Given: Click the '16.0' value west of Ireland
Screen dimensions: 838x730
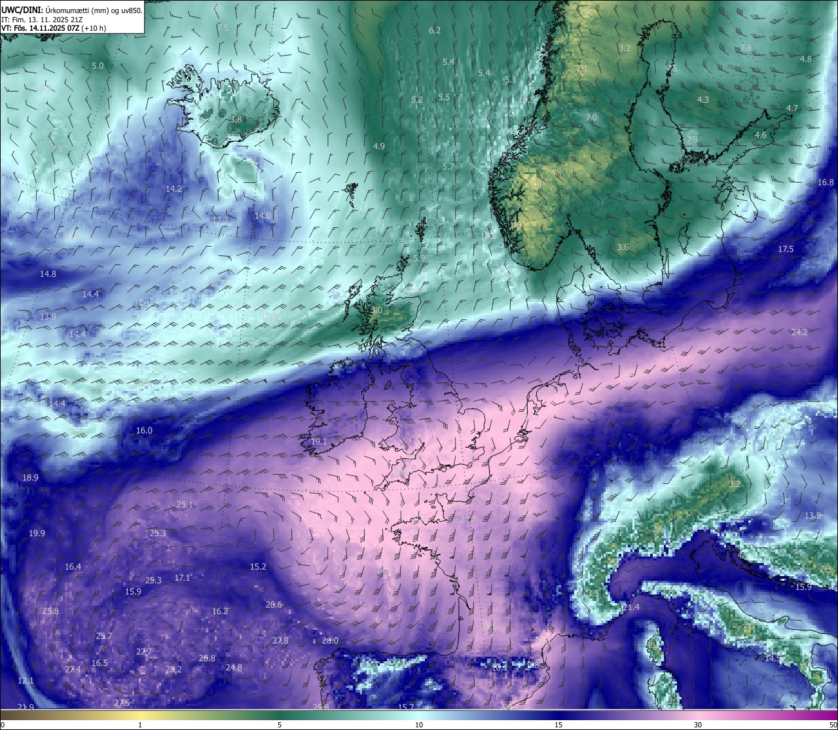Looking at the screenshot, I should [x=144, y=431].
